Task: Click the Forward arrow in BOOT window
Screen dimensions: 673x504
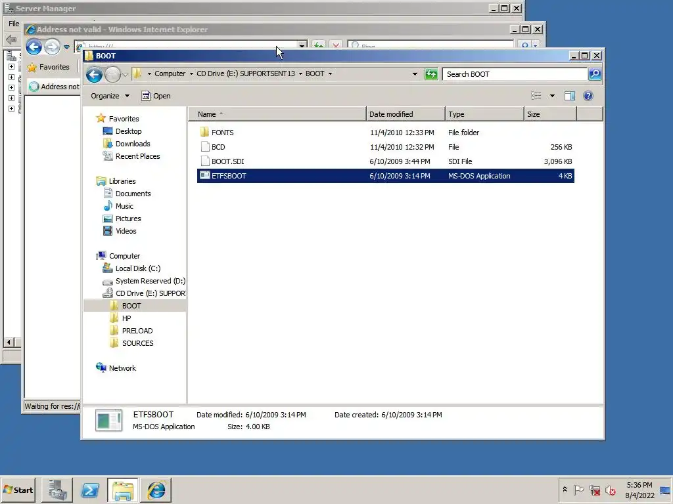Action: coord(112,75)
